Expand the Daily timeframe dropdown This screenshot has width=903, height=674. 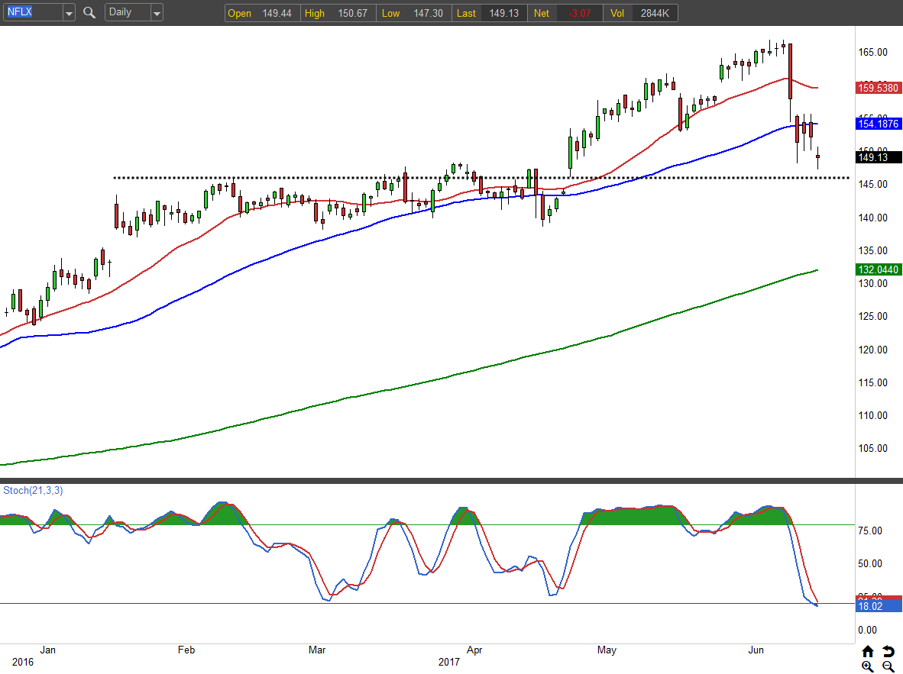tap(156, 13)
